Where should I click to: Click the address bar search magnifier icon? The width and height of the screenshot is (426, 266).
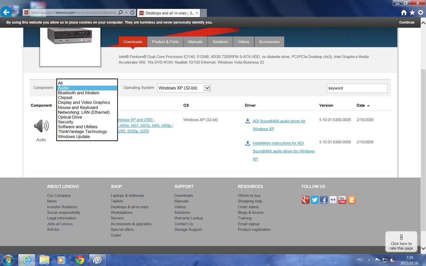pos(120,13)
